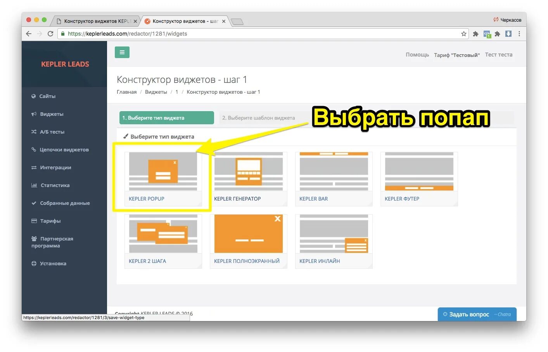This screenshot has width=548, height=352.
Task: Click the chain icon next to Цепочки виджетов
Action: click(x=34, y=149)
